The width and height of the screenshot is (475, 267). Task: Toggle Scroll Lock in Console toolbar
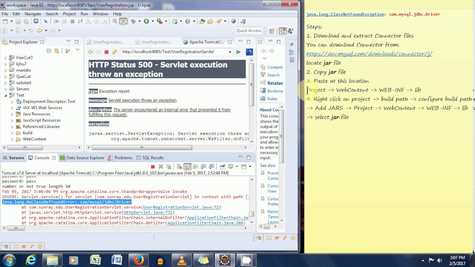[x=187, y=167]
